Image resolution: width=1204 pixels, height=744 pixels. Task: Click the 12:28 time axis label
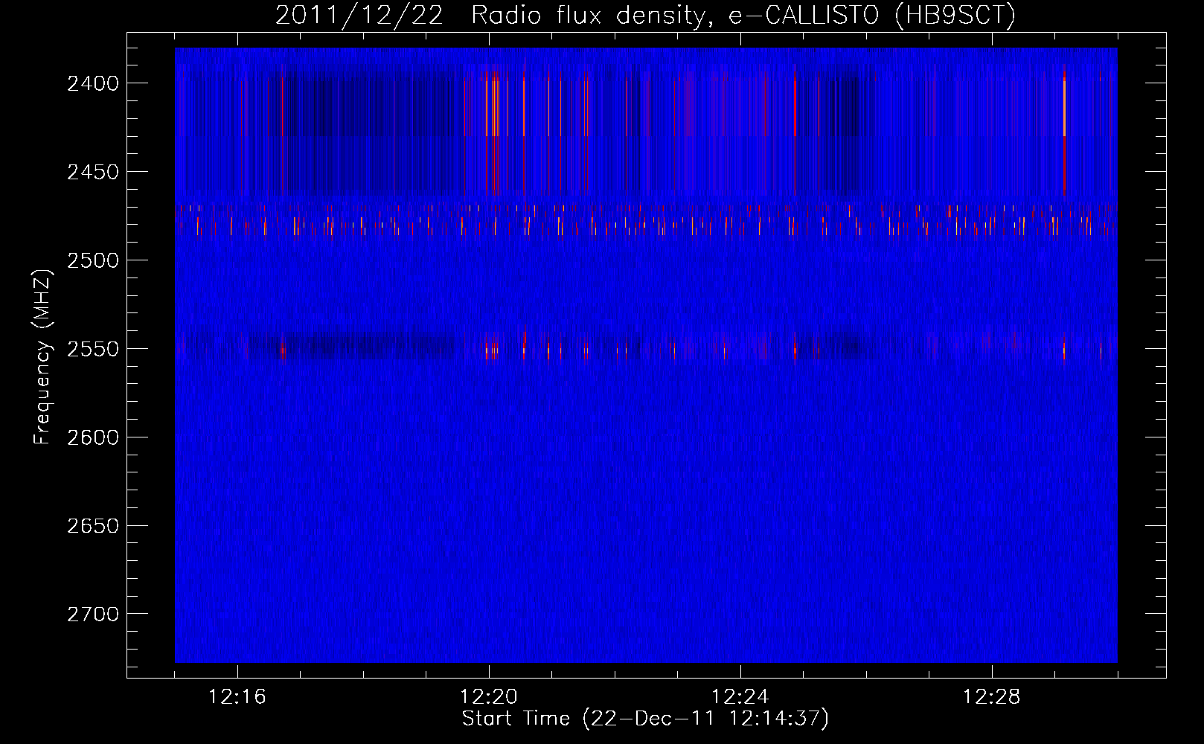coord(992,697)
